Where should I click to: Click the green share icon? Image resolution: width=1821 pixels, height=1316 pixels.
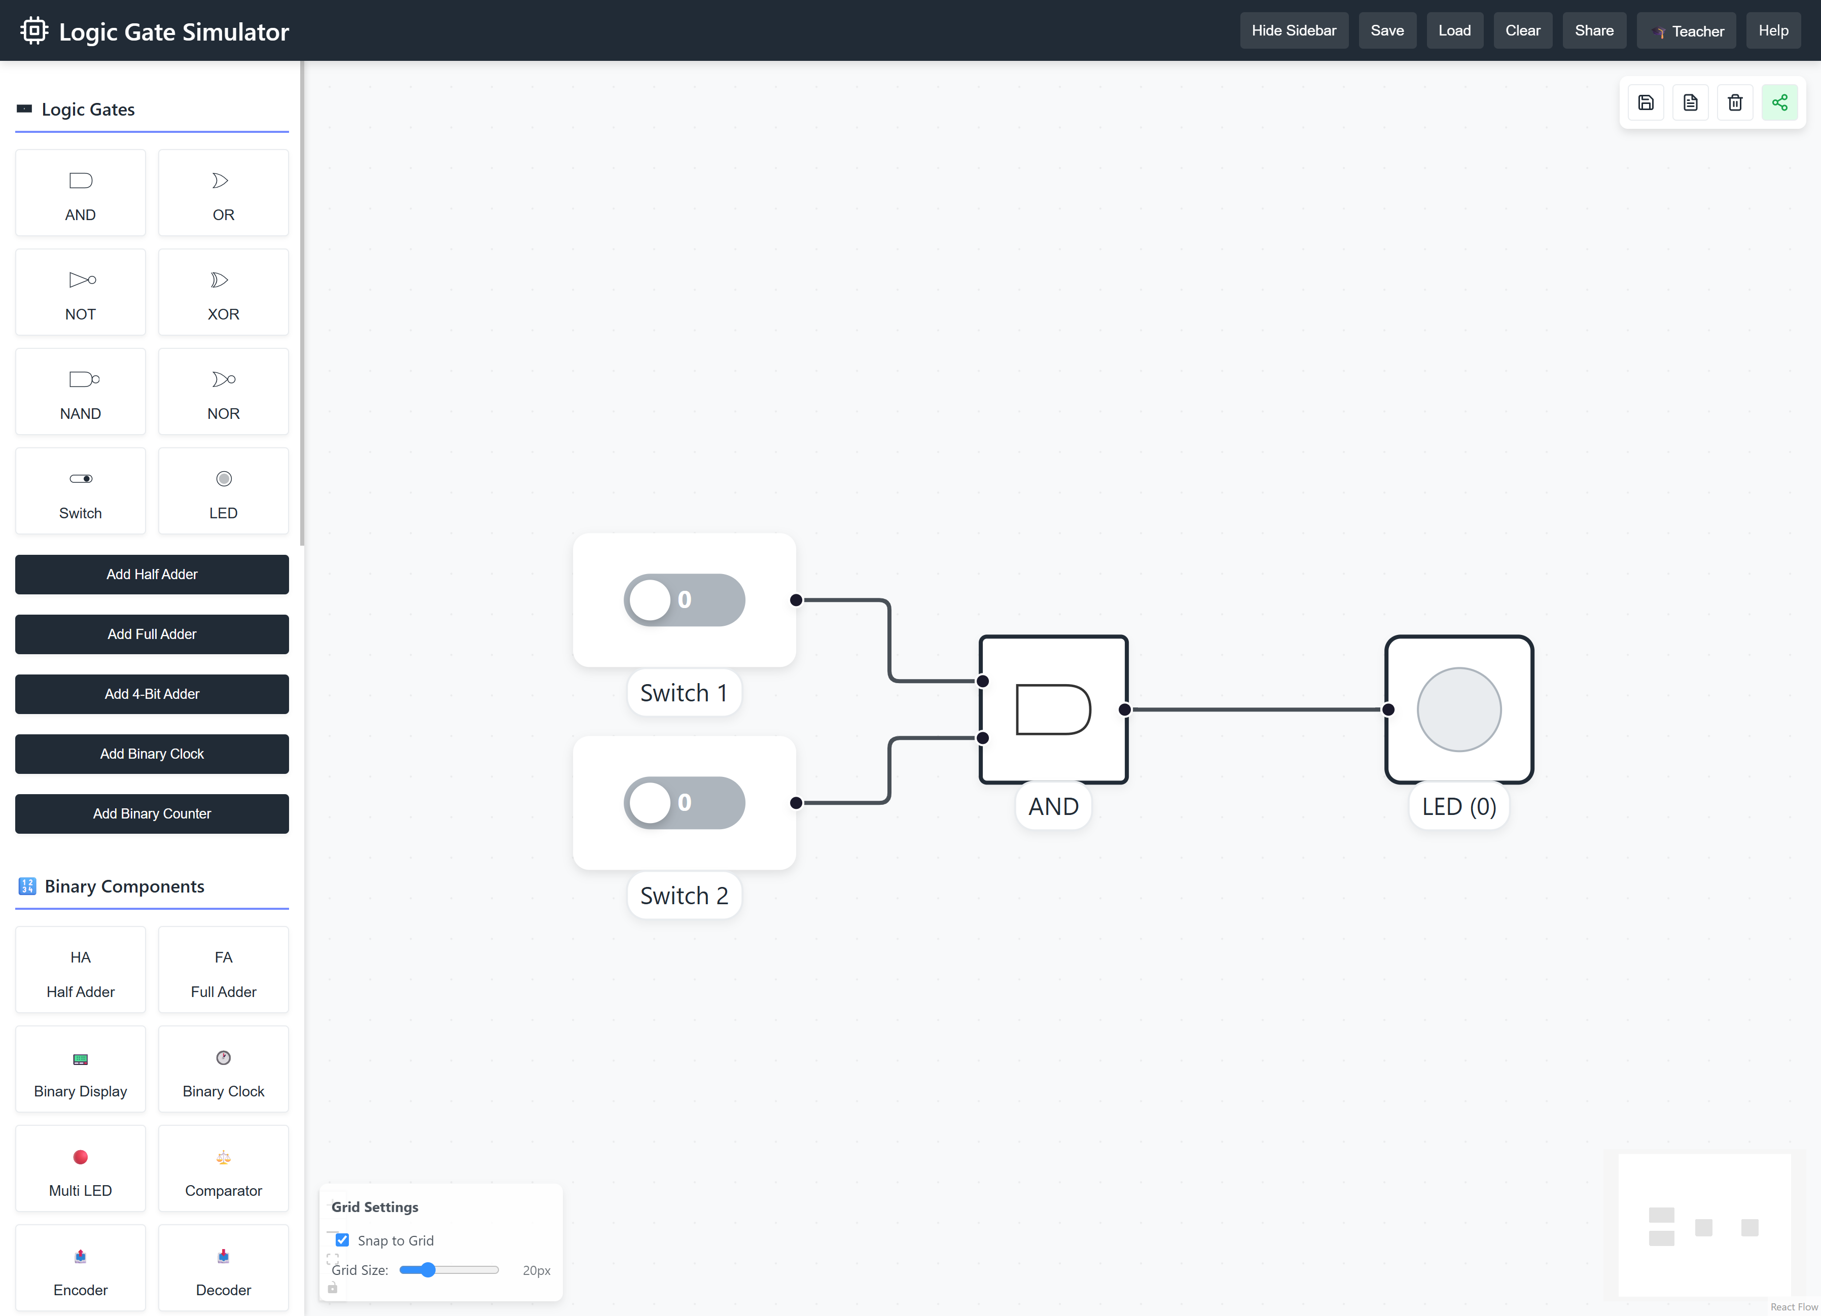(1779, 103)
